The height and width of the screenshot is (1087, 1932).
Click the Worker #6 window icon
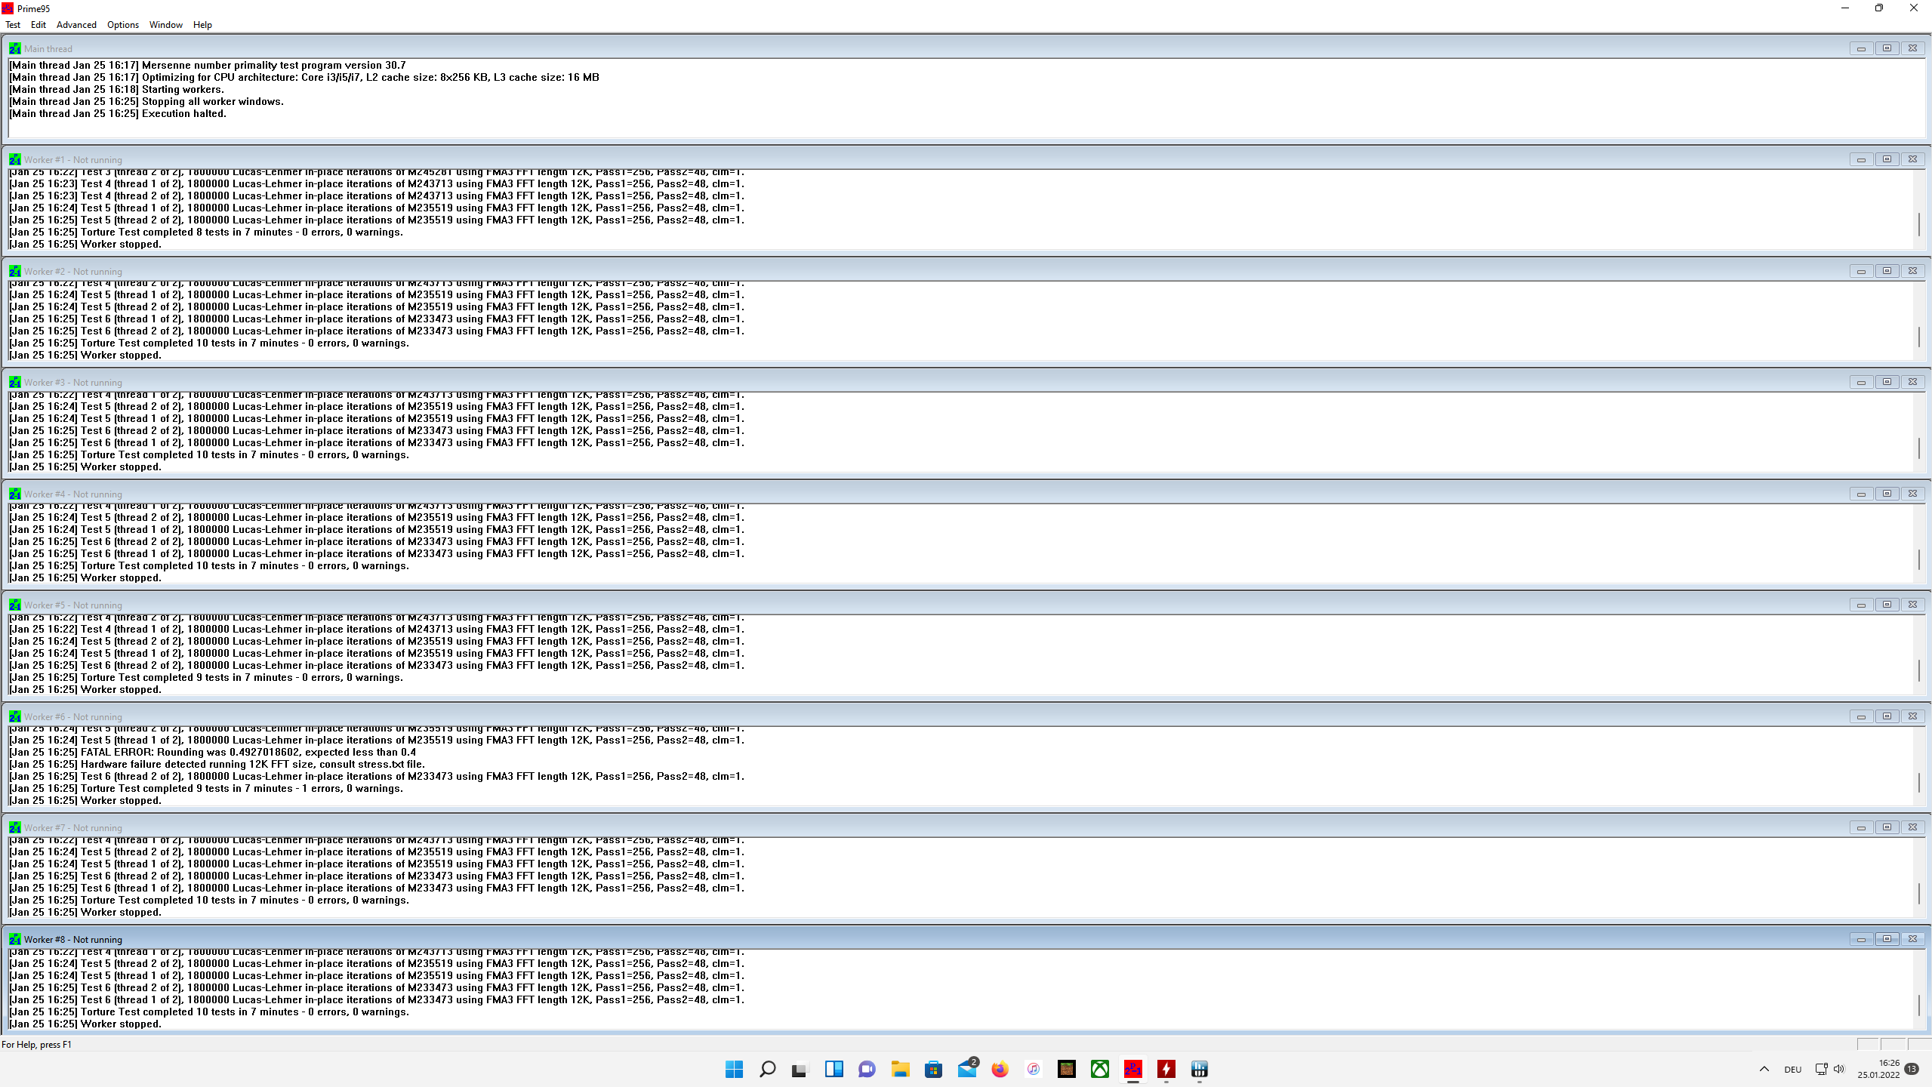click(x=14, y=716)
